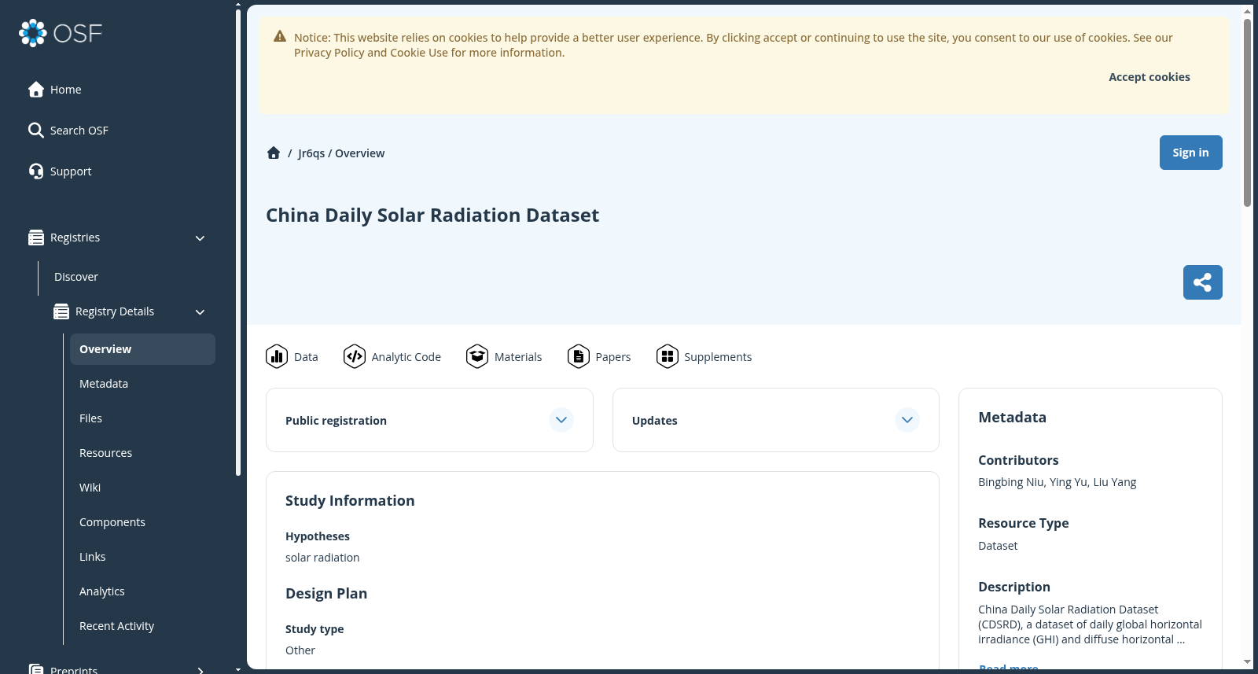Screen dimensions: 1258x674
Task: Click Home text in sidebar
Action: [x=66, y=90]
